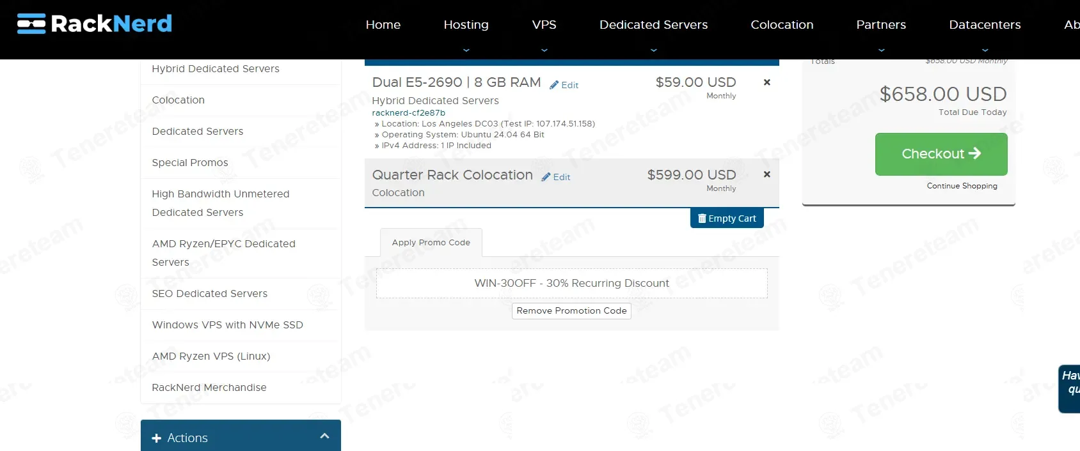The width and height of the screenshot is (1080, 451).
Task: Click the RackNerd logo
Action: [95, 24]
